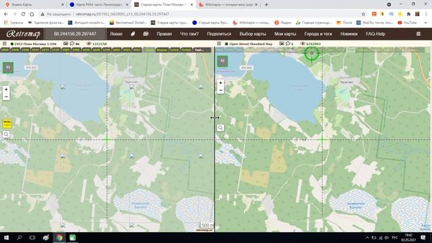Select the first year tab in left map timeline
Image resolution: width=432 pixels, height=243 pixels.
(5, 50)
